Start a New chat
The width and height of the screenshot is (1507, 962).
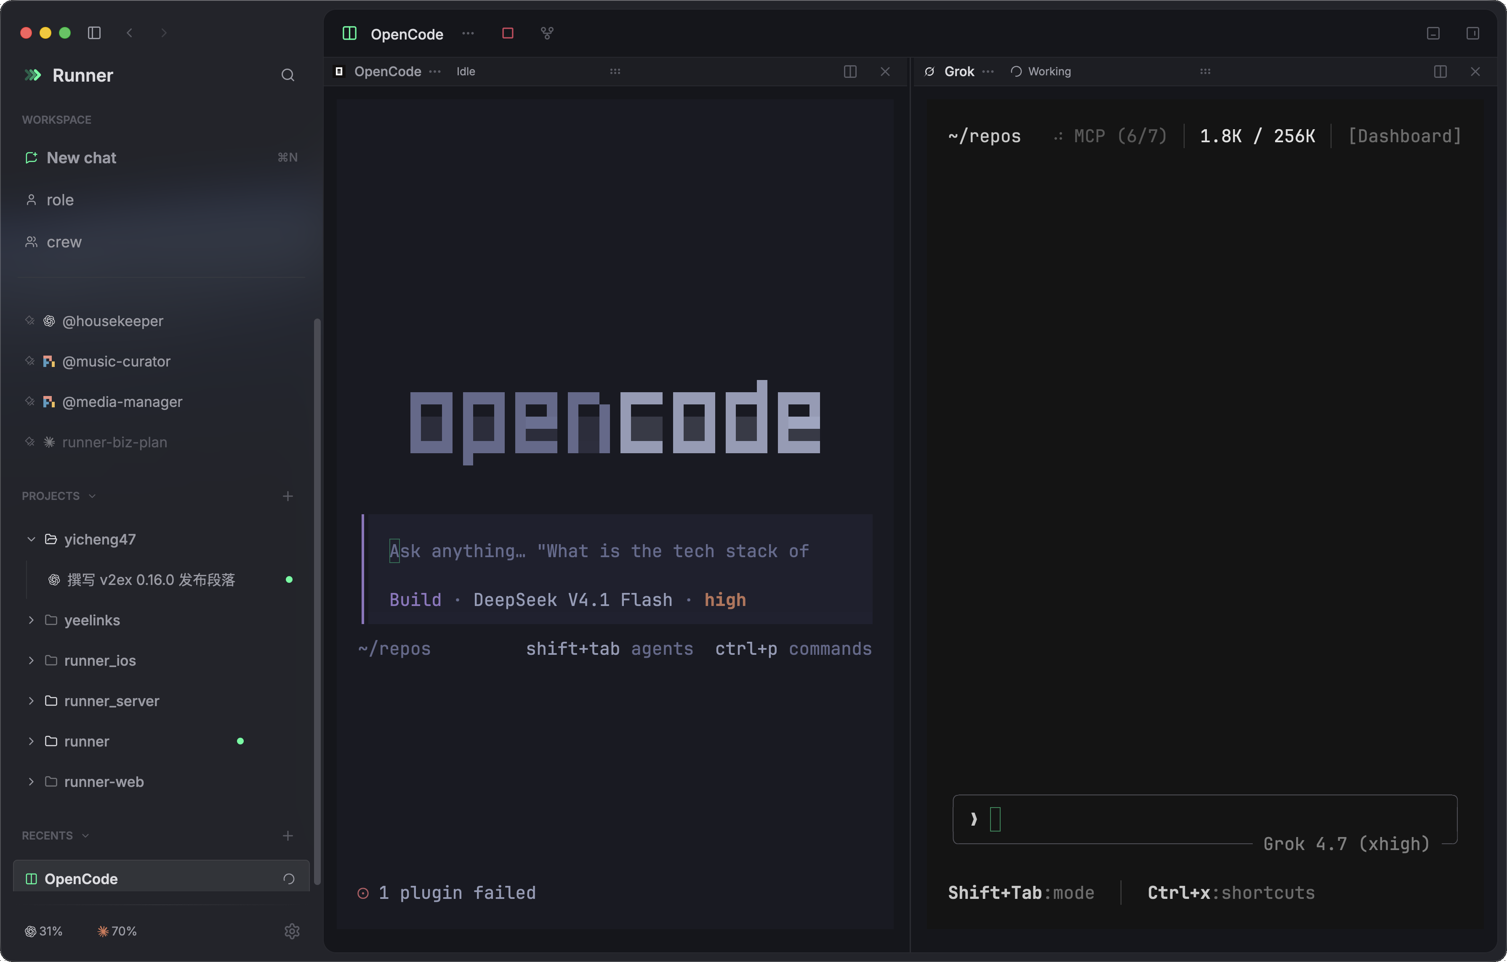[161, 158]
